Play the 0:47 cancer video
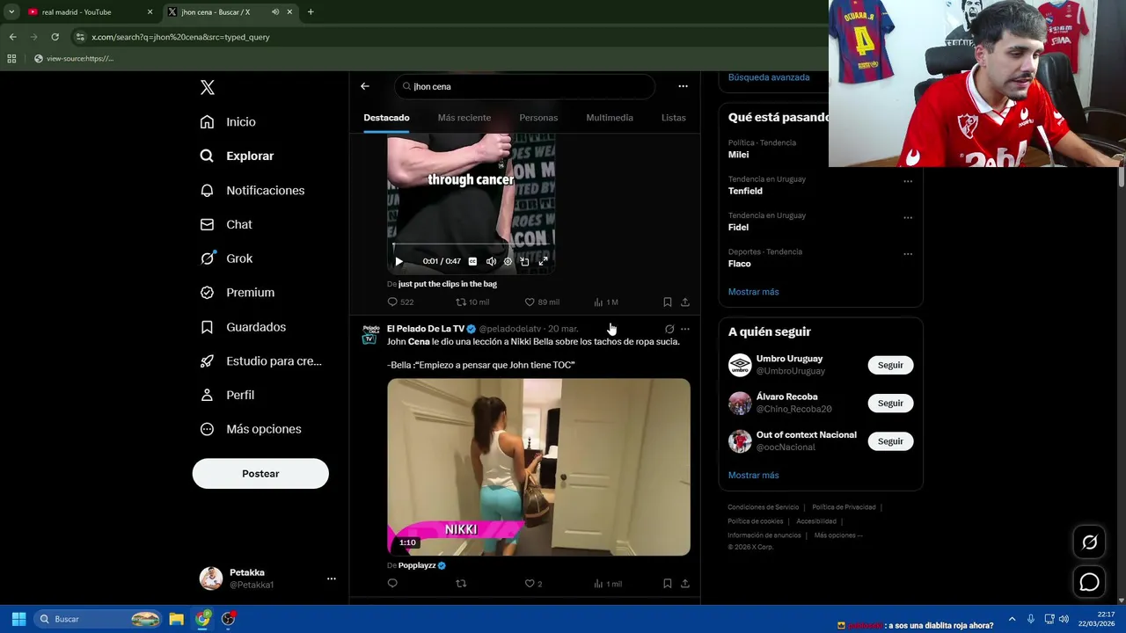The height and width of the screenshot is (633, 1126). 398,261
